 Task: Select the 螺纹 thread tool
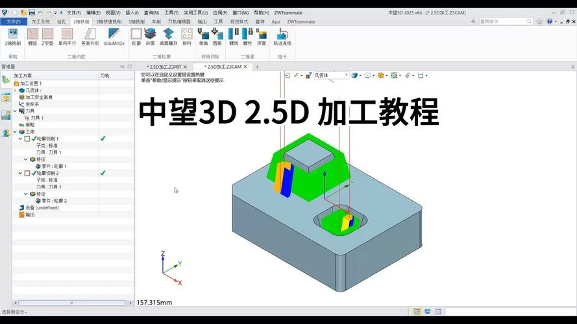247,37
